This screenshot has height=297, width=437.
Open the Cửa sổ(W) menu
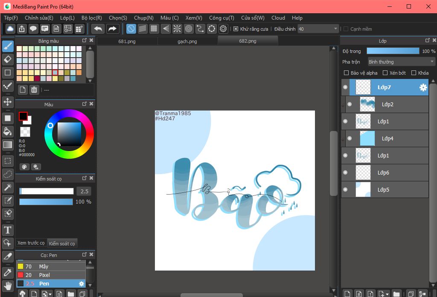[x=253, y=18]
